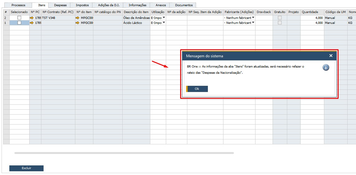Click the Selecionado column header
The width and height of the screenshot is (356, 175).
tap(19, 12)
